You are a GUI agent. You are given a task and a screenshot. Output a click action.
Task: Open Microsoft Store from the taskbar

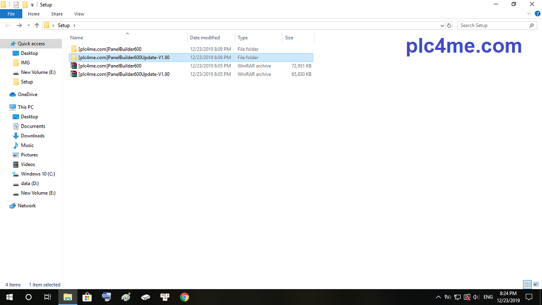click(x=87, y=297)
